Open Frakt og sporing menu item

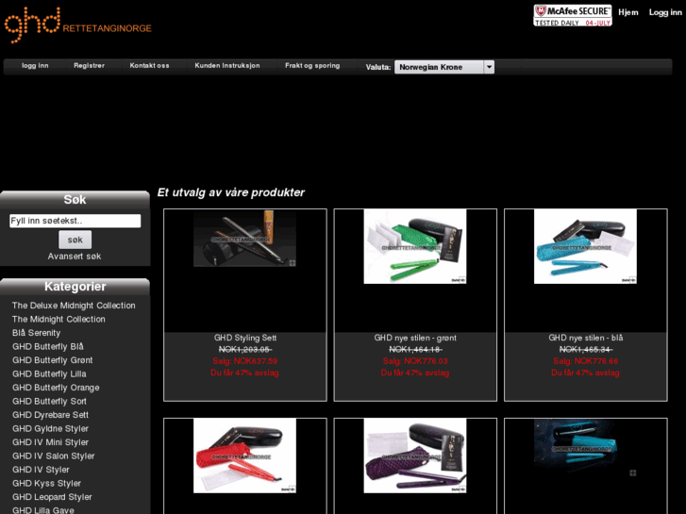point(312,66)
